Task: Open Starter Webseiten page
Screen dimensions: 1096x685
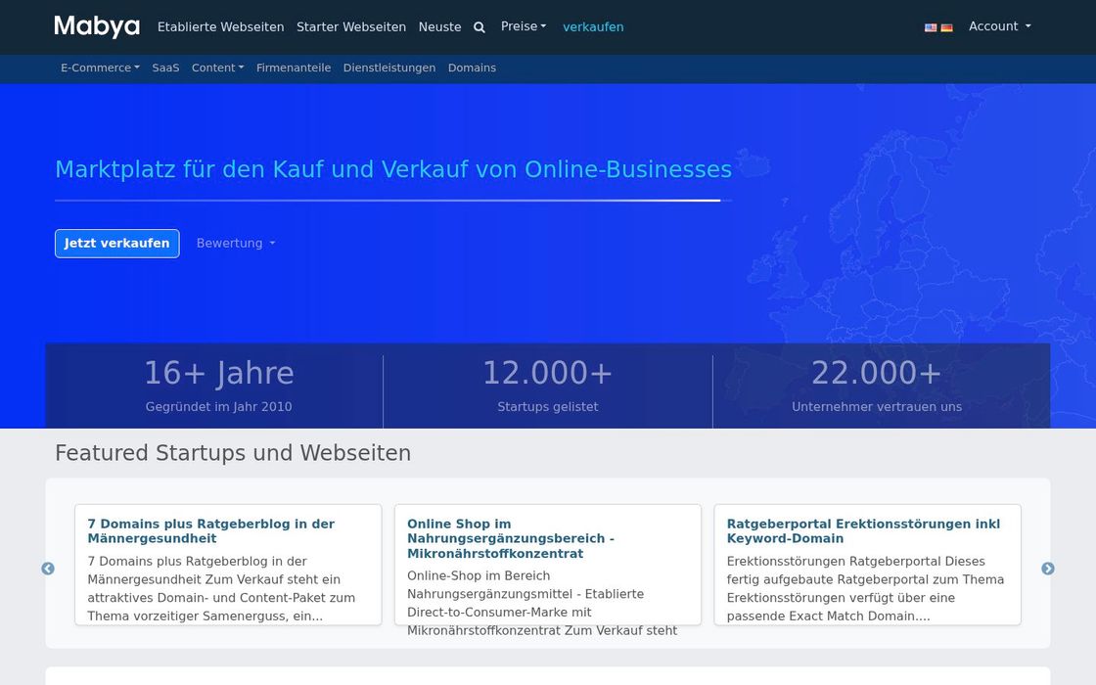Action: pos(351,27)
